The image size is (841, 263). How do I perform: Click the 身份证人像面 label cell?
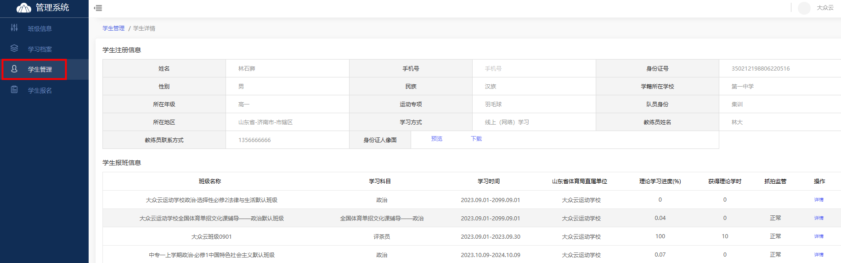pyautogui.click(x=380, y=140)
